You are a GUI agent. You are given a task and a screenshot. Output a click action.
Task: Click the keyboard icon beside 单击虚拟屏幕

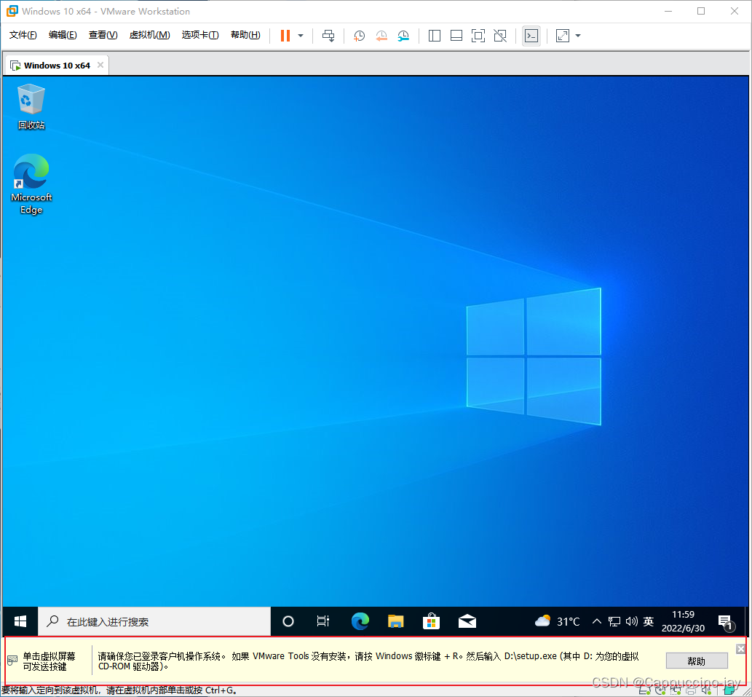pos(12,661)
